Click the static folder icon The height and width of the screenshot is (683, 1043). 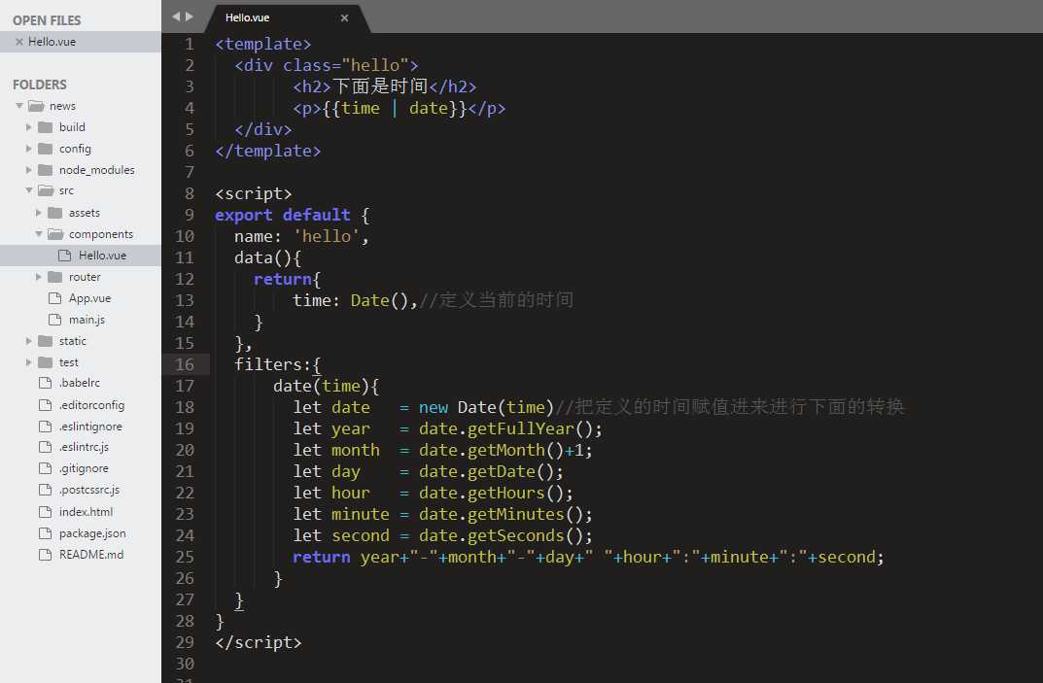[x=46, y=341]
